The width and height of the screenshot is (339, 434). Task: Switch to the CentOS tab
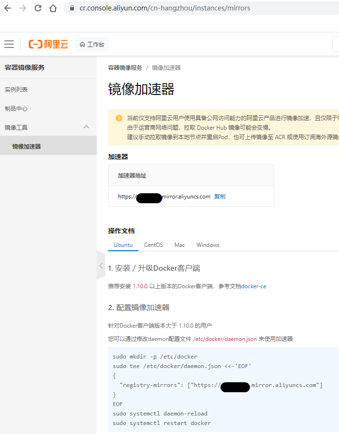coord(153,245)
